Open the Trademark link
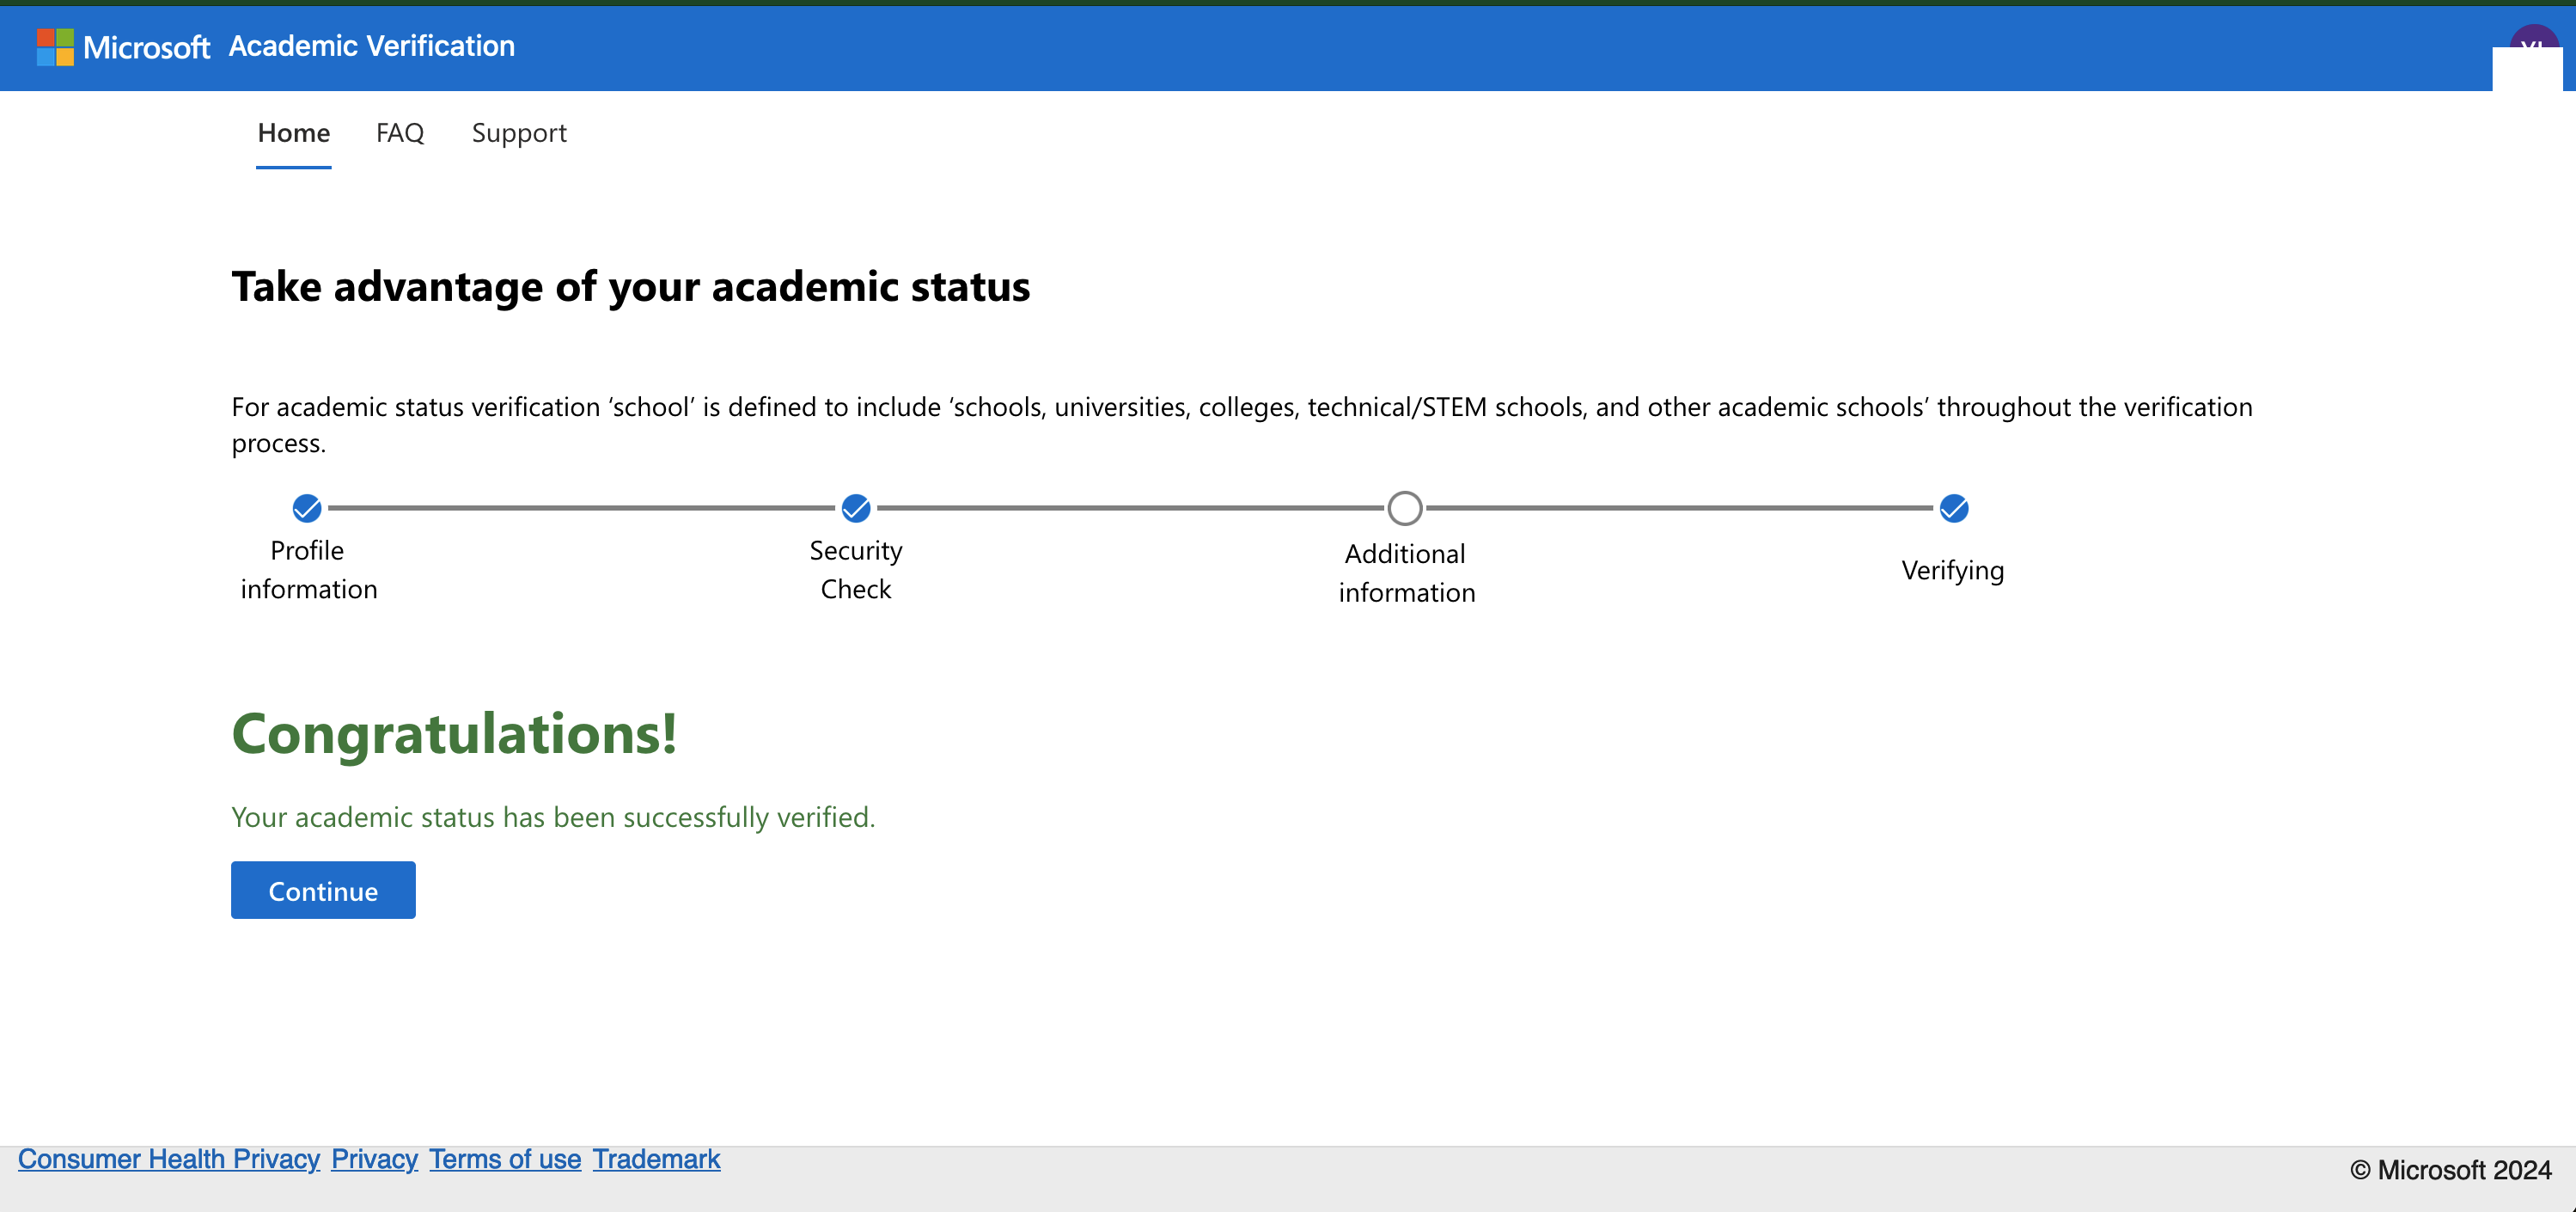Image resolution: width=2576 pixels, height=1212 pixels. click(x=656, y=1159)
